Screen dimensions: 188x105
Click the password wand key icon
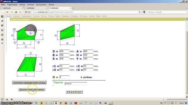[21, 12]
